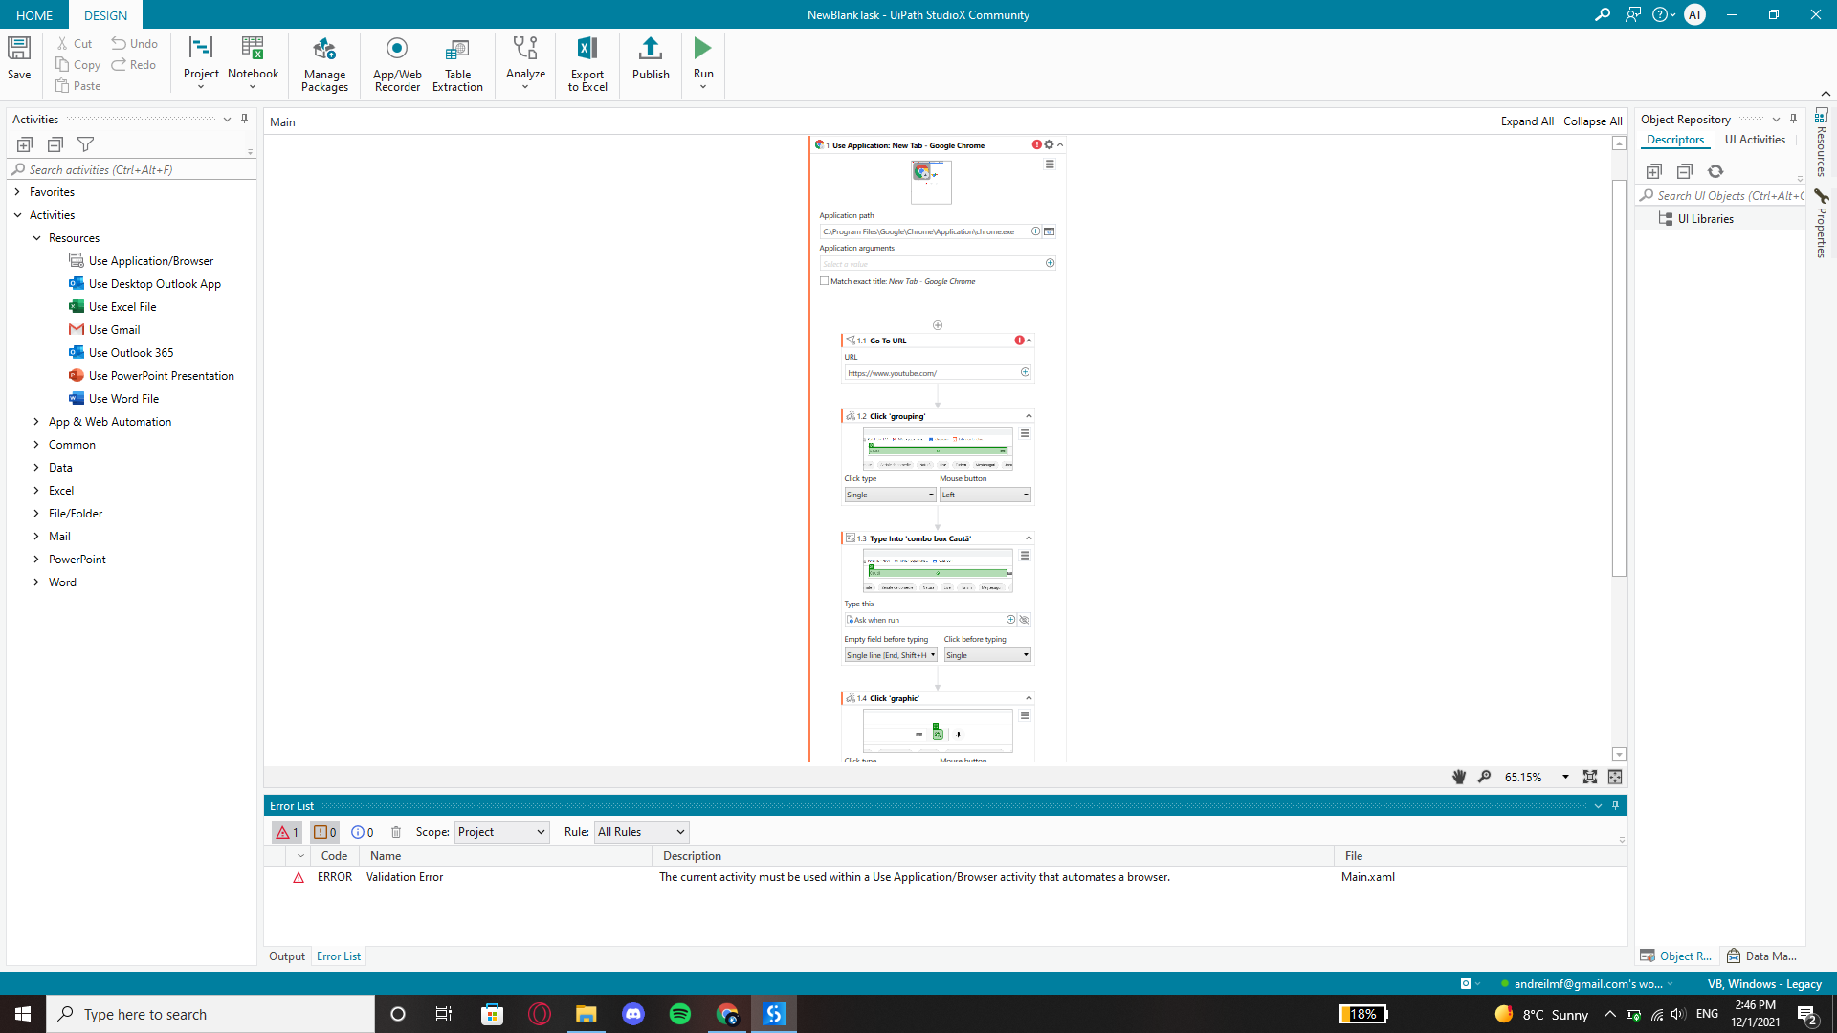Viewport: 1837px width, 1033px height.
Task: Toggle the errors filter in Error List
Action: click(287, 832)
